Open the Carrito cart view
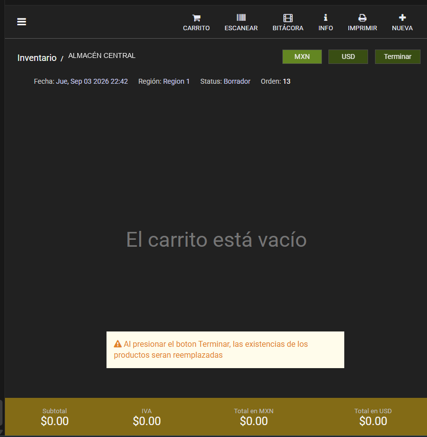Image resolution: width=427 pixels, height=437 pixels. pos(196,22)
